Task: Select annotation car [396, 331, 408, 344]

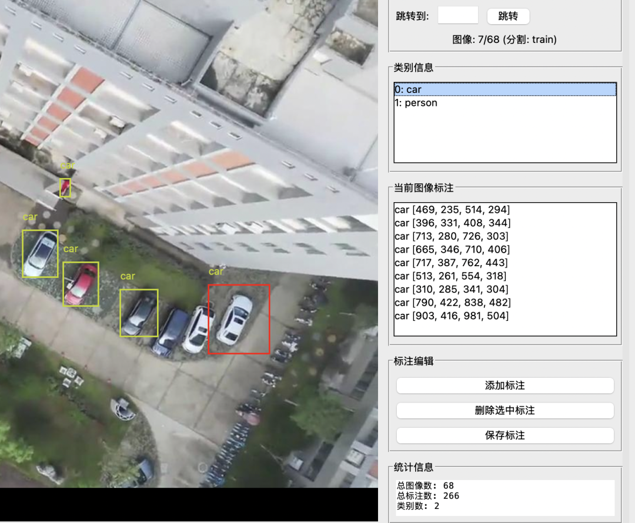Action: click(x=452, y=223)
